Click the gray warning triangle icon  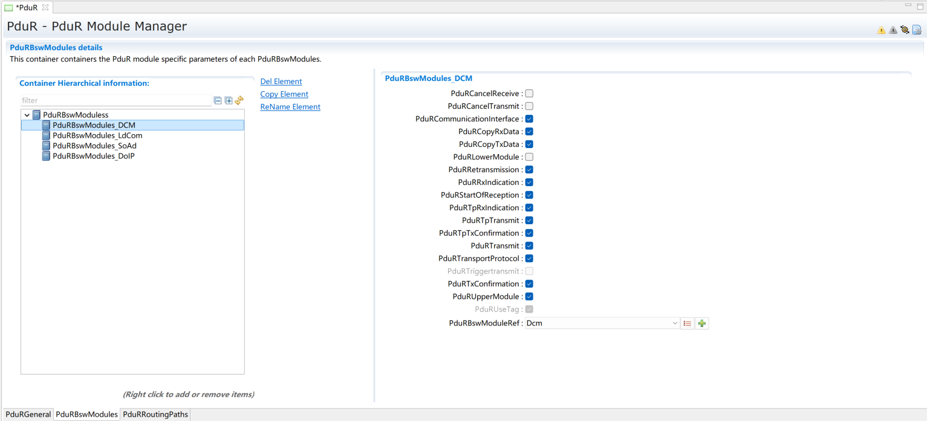[x=893, y=30]
